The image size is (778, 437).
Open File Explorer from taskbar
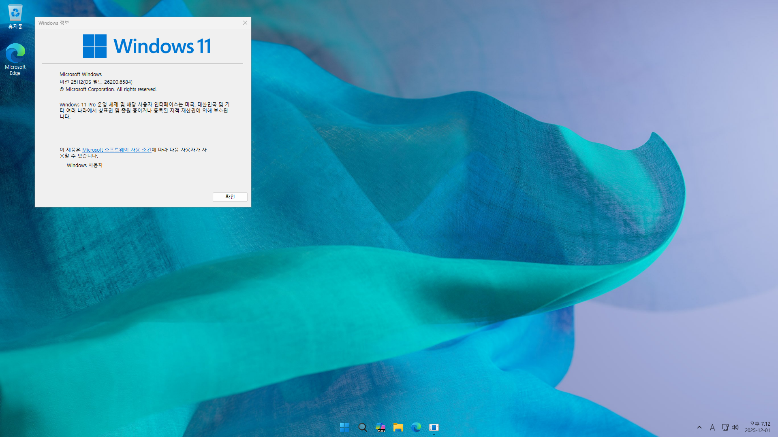pos(398,427)
